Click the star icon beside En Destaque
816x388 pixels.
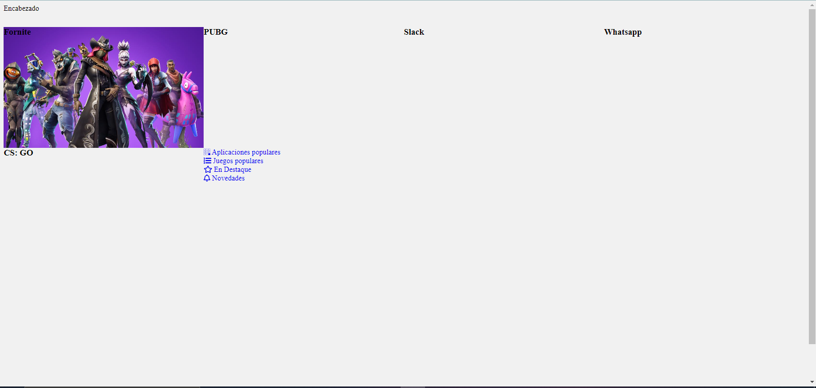coord(208,169)
